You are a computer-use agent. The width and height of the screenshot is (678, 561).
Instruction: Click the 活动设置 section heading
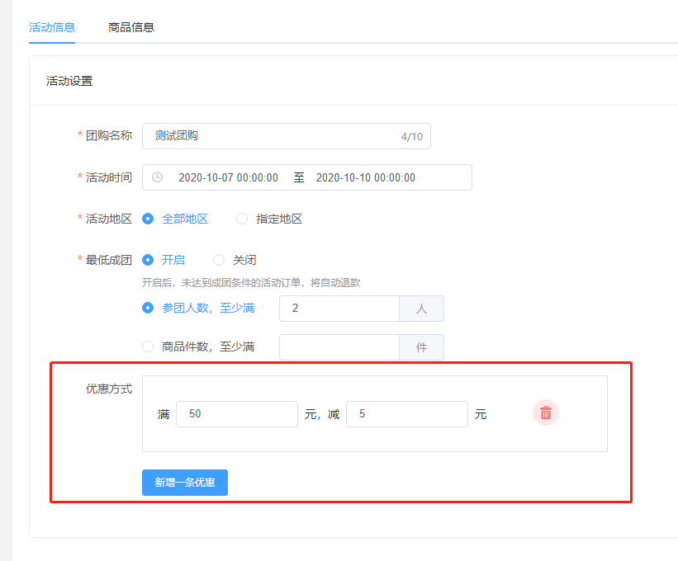point(69,81)
